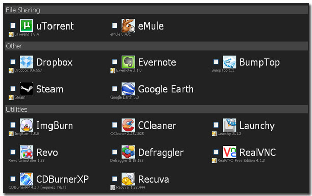
Task: Click the Steam black icon
Action: tap(27, 89)
